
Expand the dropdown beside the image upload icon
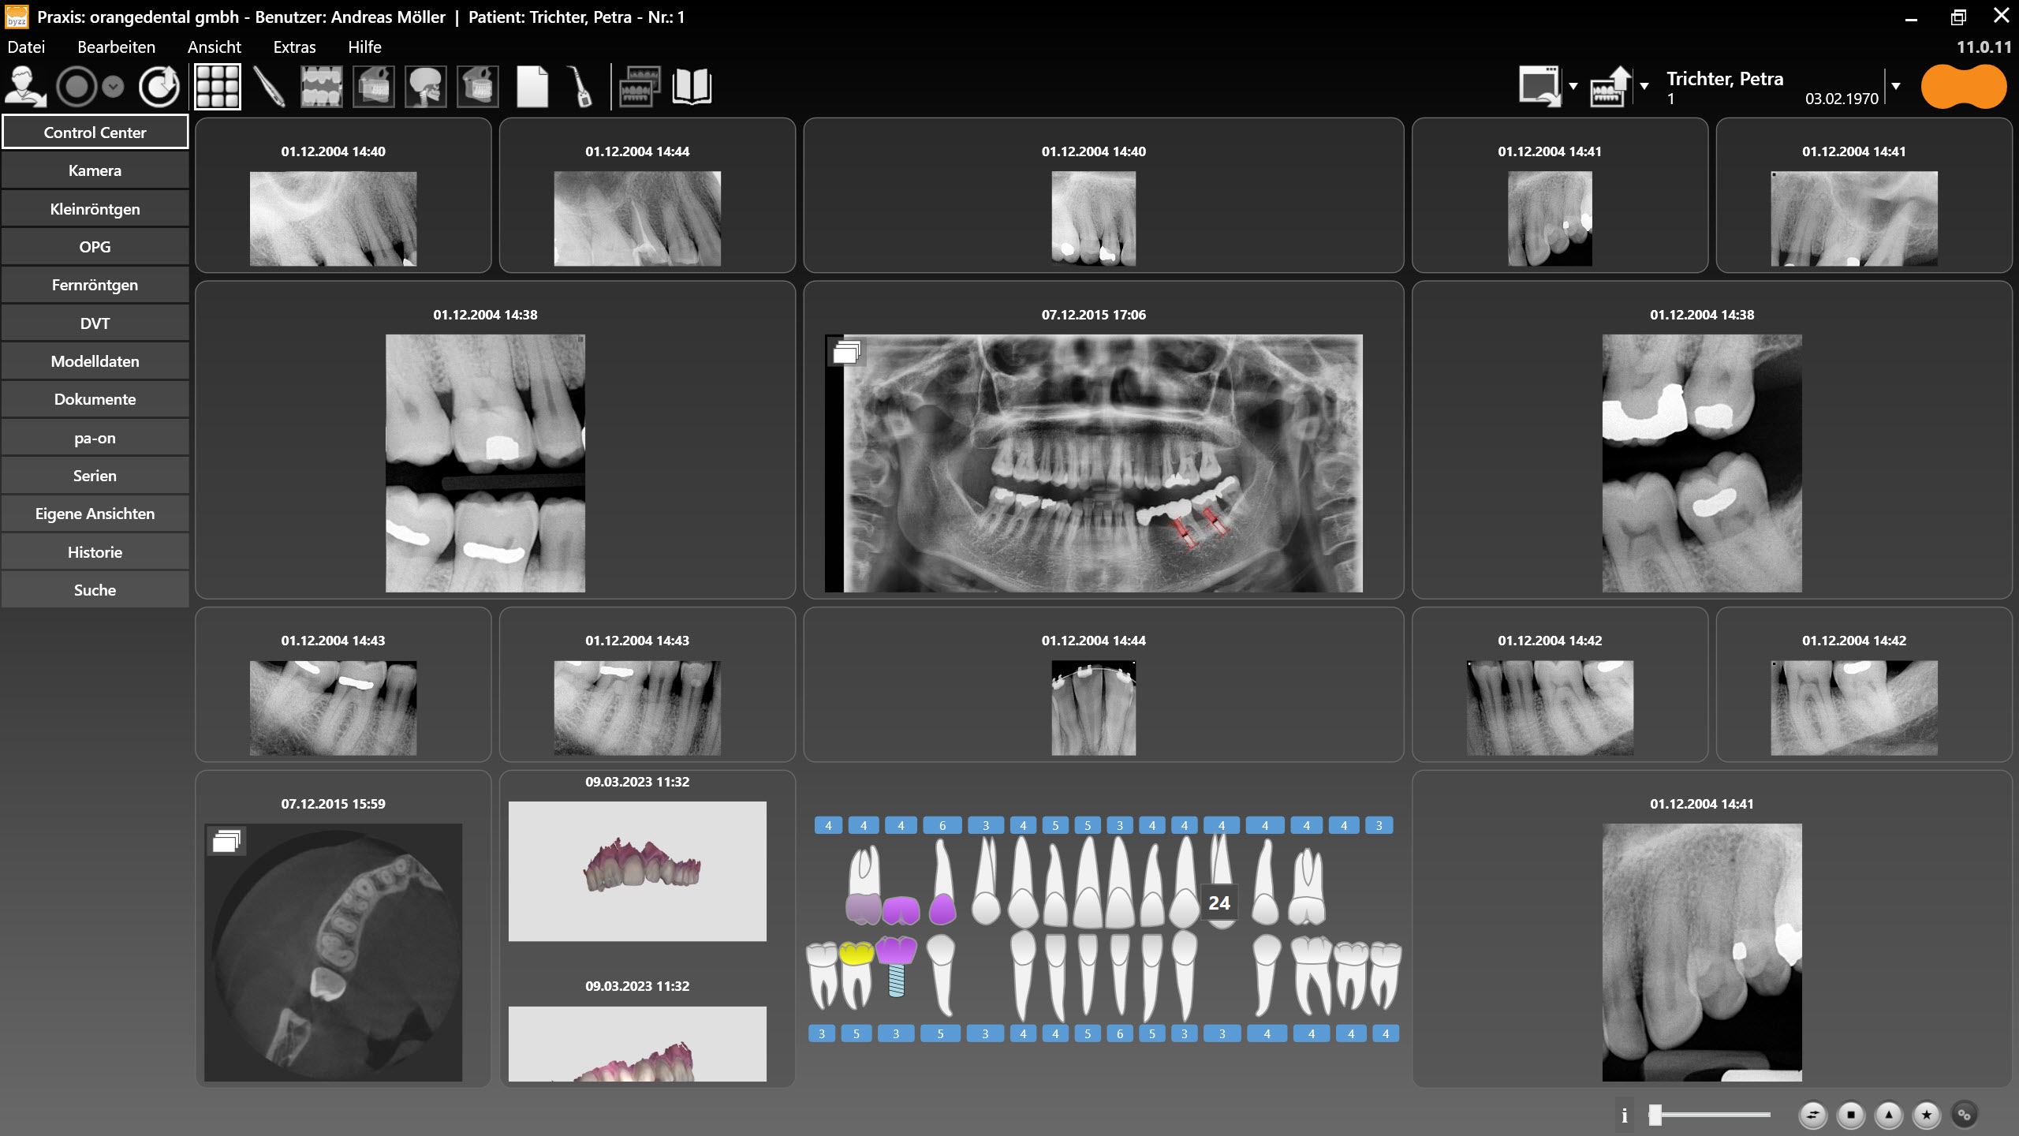(x=1644, y=86)
